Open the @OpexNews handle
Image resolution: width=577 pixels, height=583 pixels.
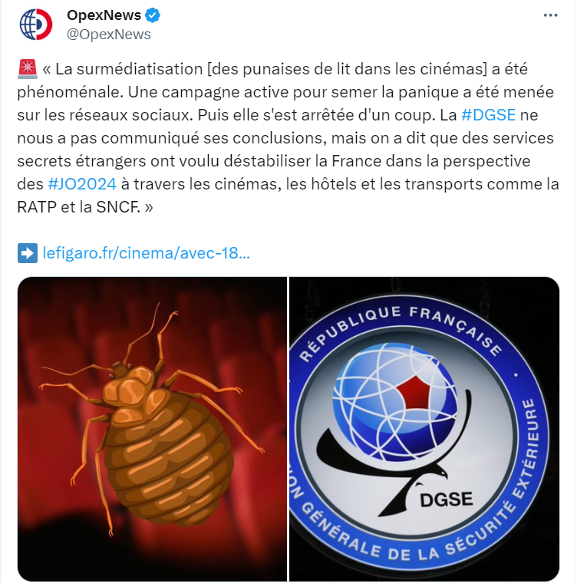click(109, 35)
